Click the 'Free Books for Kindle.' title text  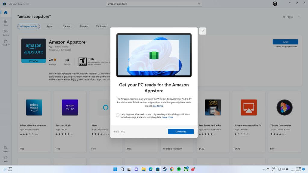[x=210, y=125]
